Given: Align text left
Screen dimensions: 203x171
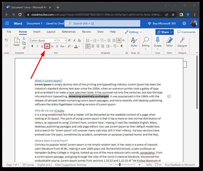Looking at the screenshot, I should click(88, 46).
